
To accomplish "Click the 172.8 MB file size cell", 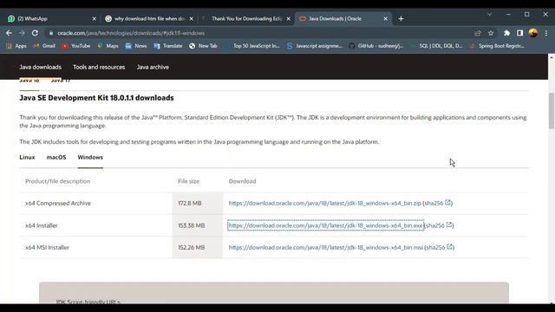I will (198, 203).
